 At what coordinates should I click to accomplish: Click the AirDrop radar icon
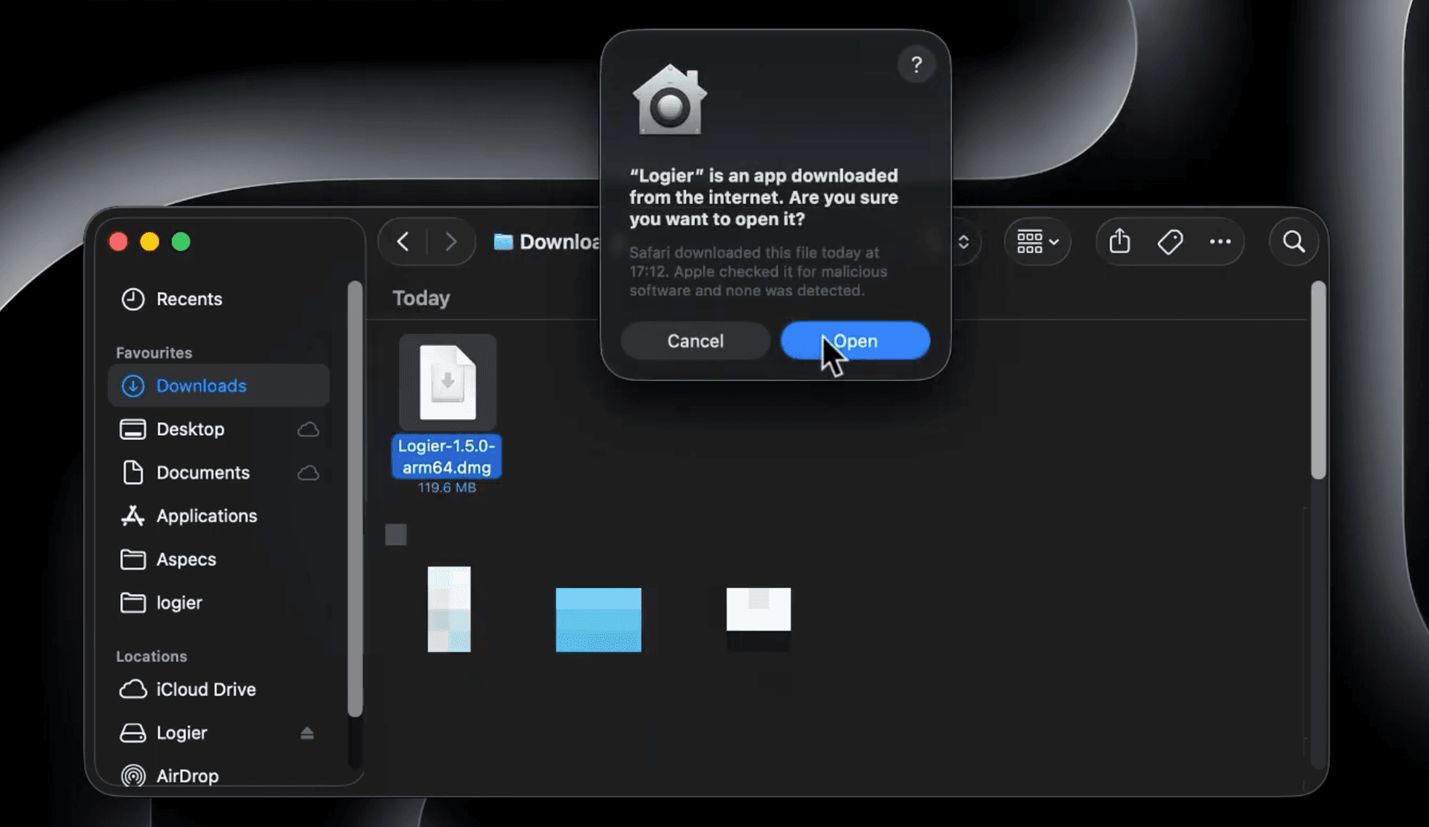click(x=132, y=776)
